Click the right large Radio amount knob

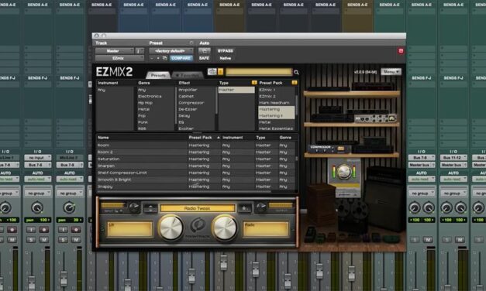click(225, 228)
